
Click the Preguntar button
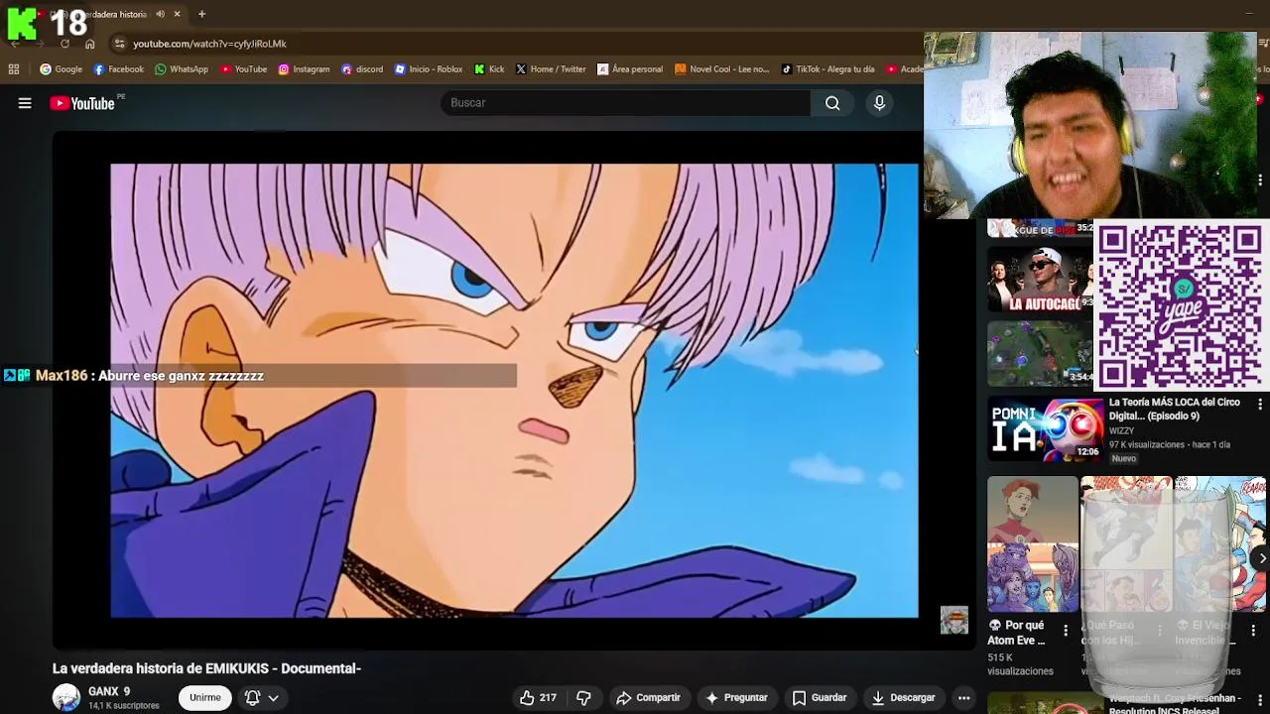point(735,698)
